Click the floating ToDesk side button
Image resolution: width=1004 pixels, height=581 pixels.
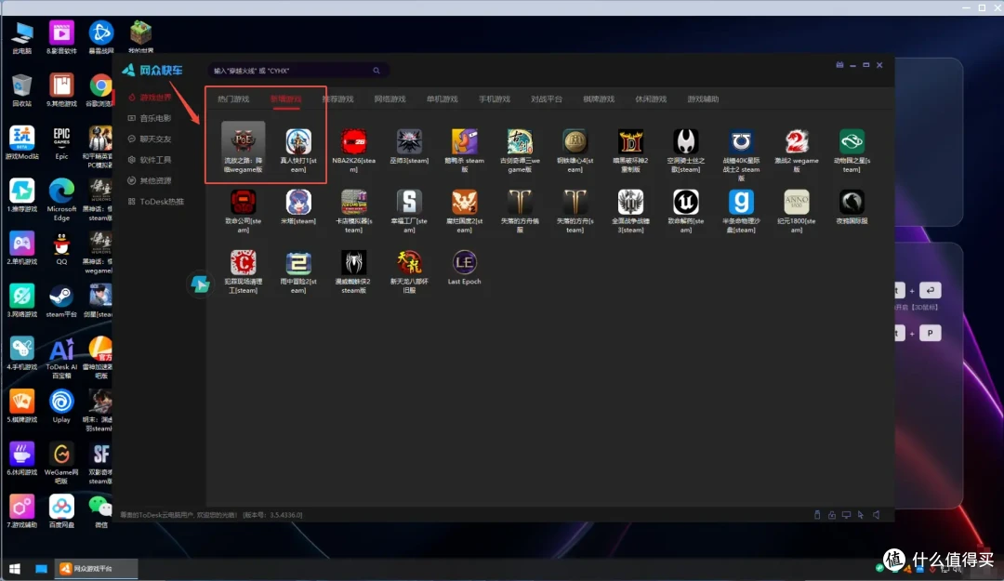[x=199, y=284]
